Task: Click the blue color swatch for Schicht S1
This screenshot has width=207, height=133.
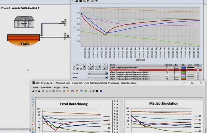Action: (x=184, y=67)
